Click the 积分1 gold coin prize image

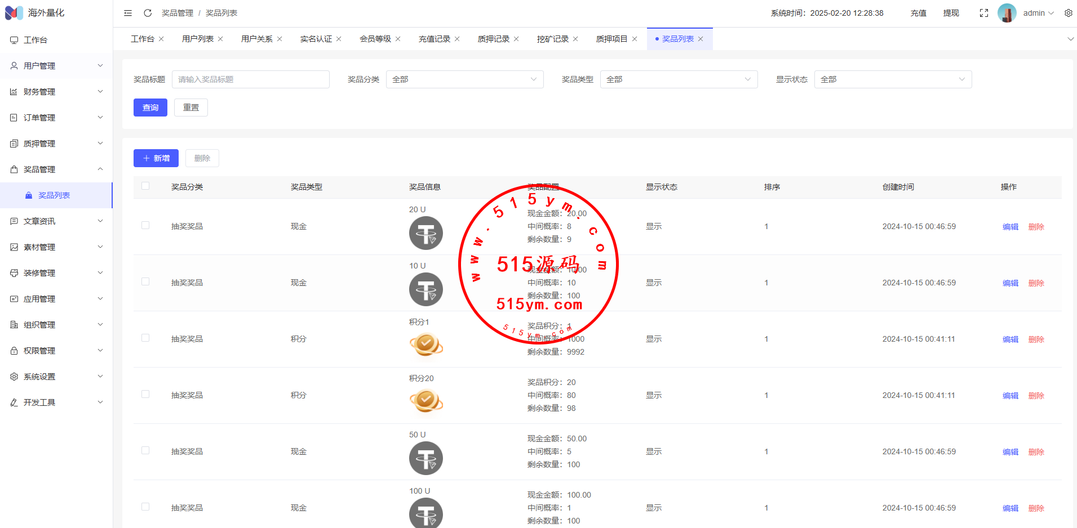click(x=426, y=344)
